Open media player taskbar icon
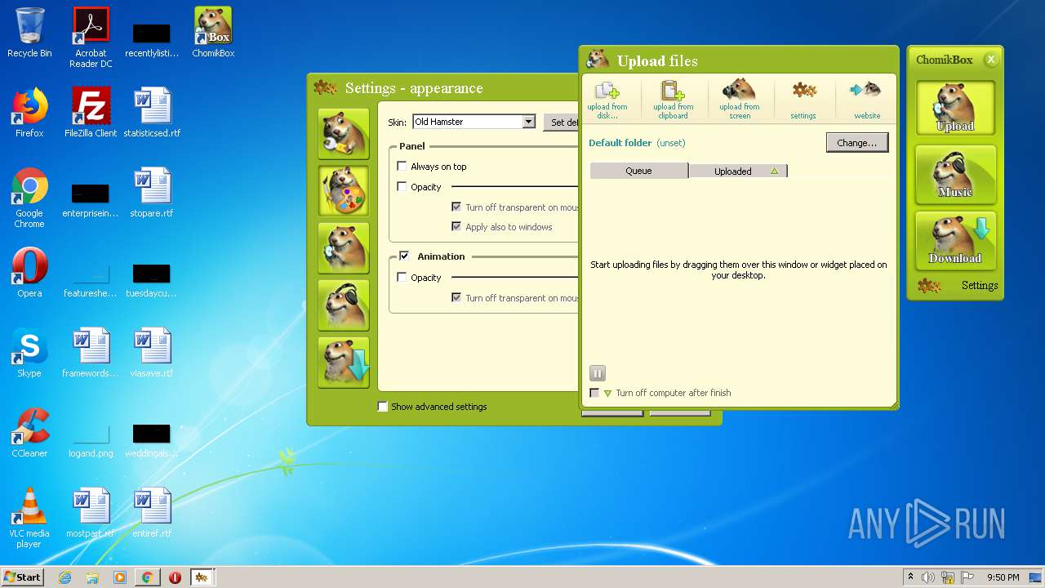Screen dimensions: 1045x588 (x=120, y=577)
